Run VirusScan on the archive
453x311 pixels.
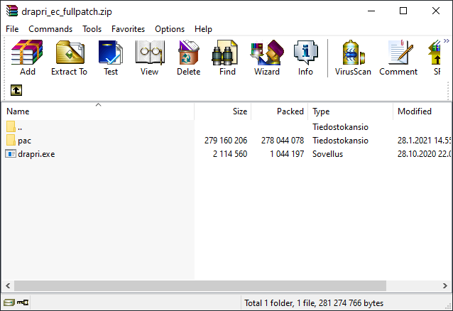click(354, 58)
